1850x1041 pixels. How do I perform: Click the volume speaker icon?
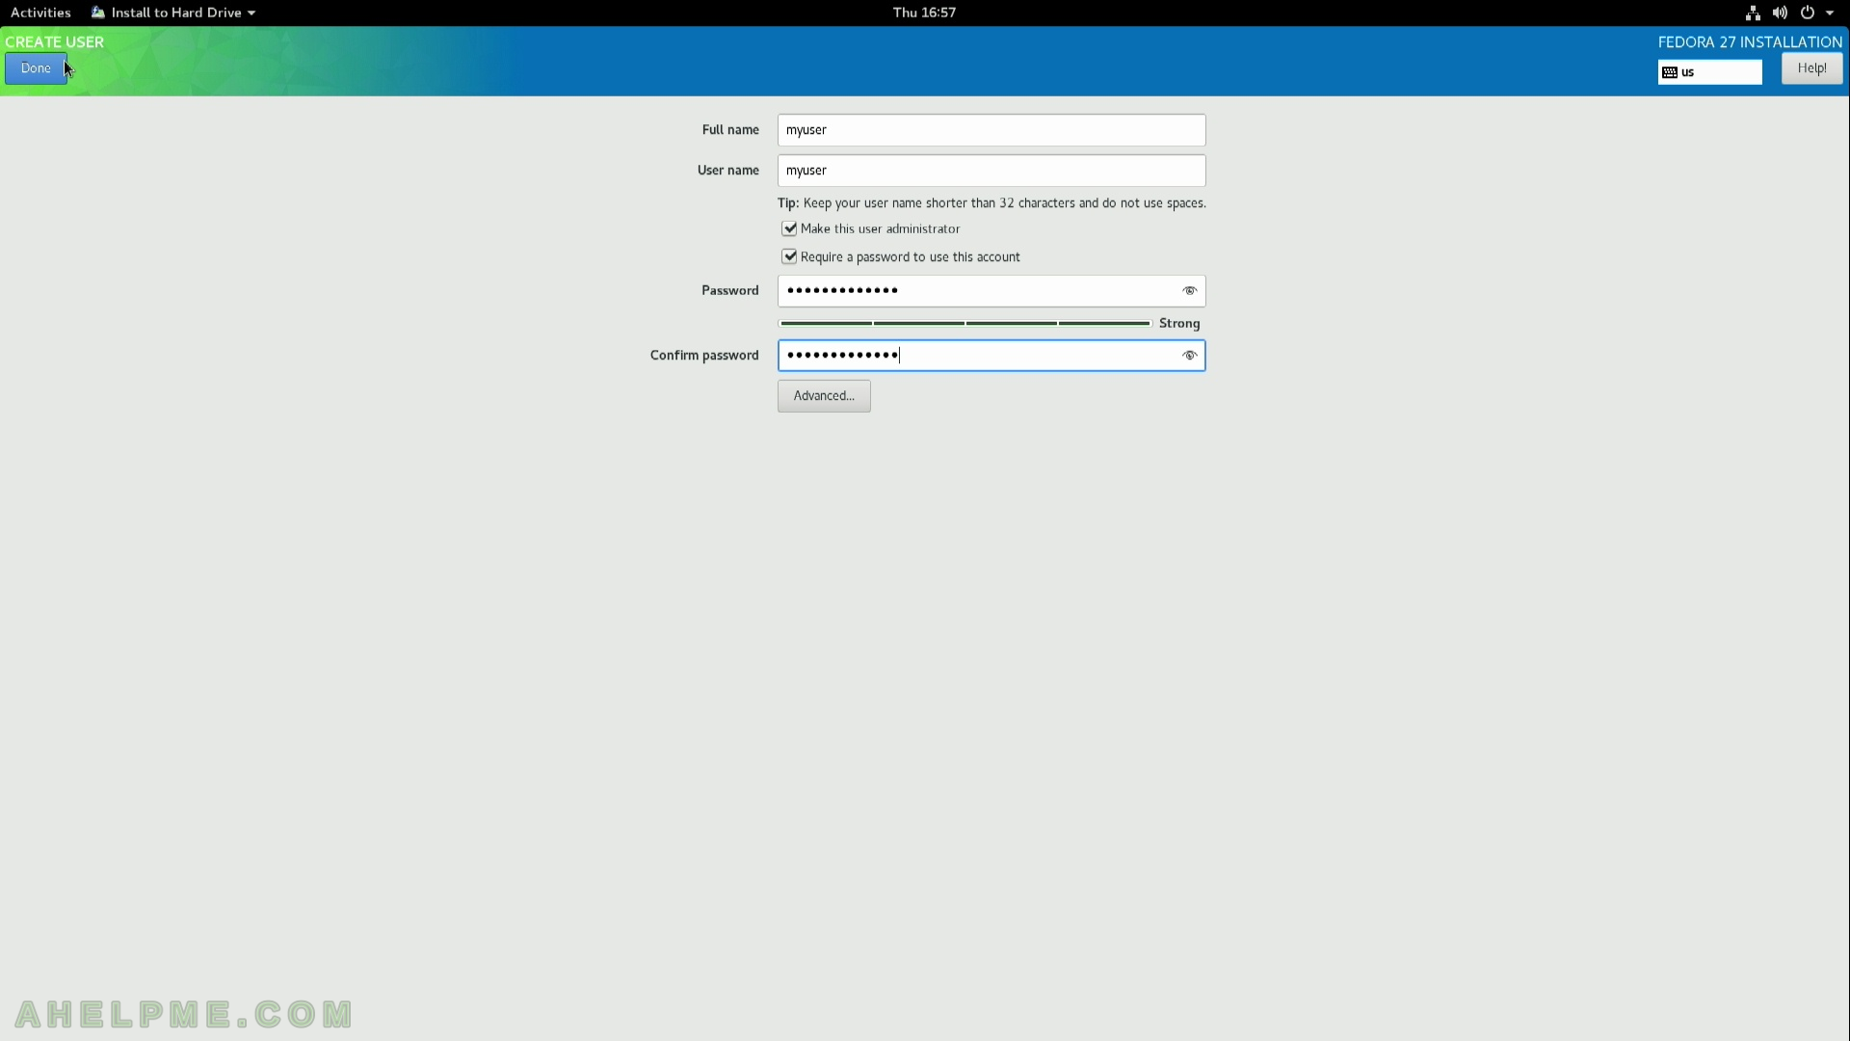(1780, 13)
